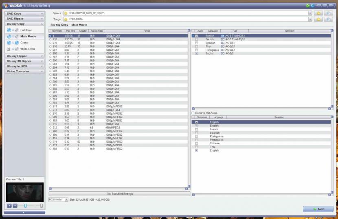Collapse the Blu-ray Copy section
338x219 pixels.
coord(24,24)
